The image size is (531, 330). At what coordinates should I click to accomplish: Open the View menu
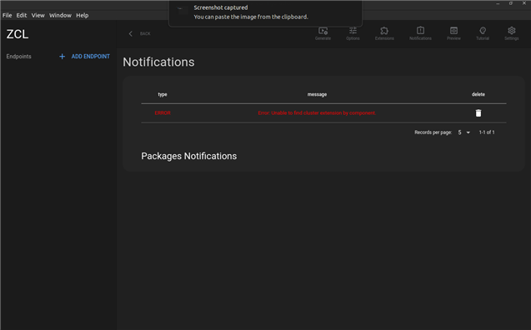pos(38,15)
